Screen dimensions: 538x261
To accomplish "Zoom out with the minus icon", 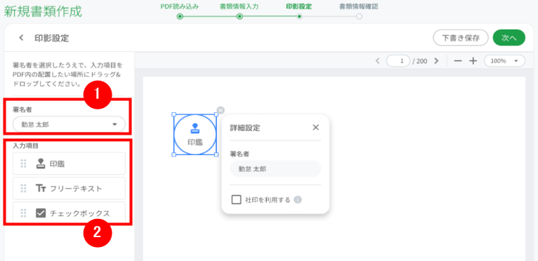I will click(x=458, y=61).
